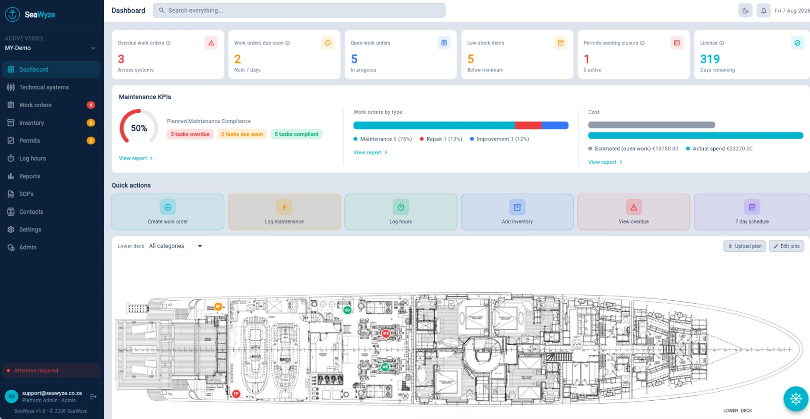
Task: Click the Inventory badge showing 5
Action: (91, 123)
